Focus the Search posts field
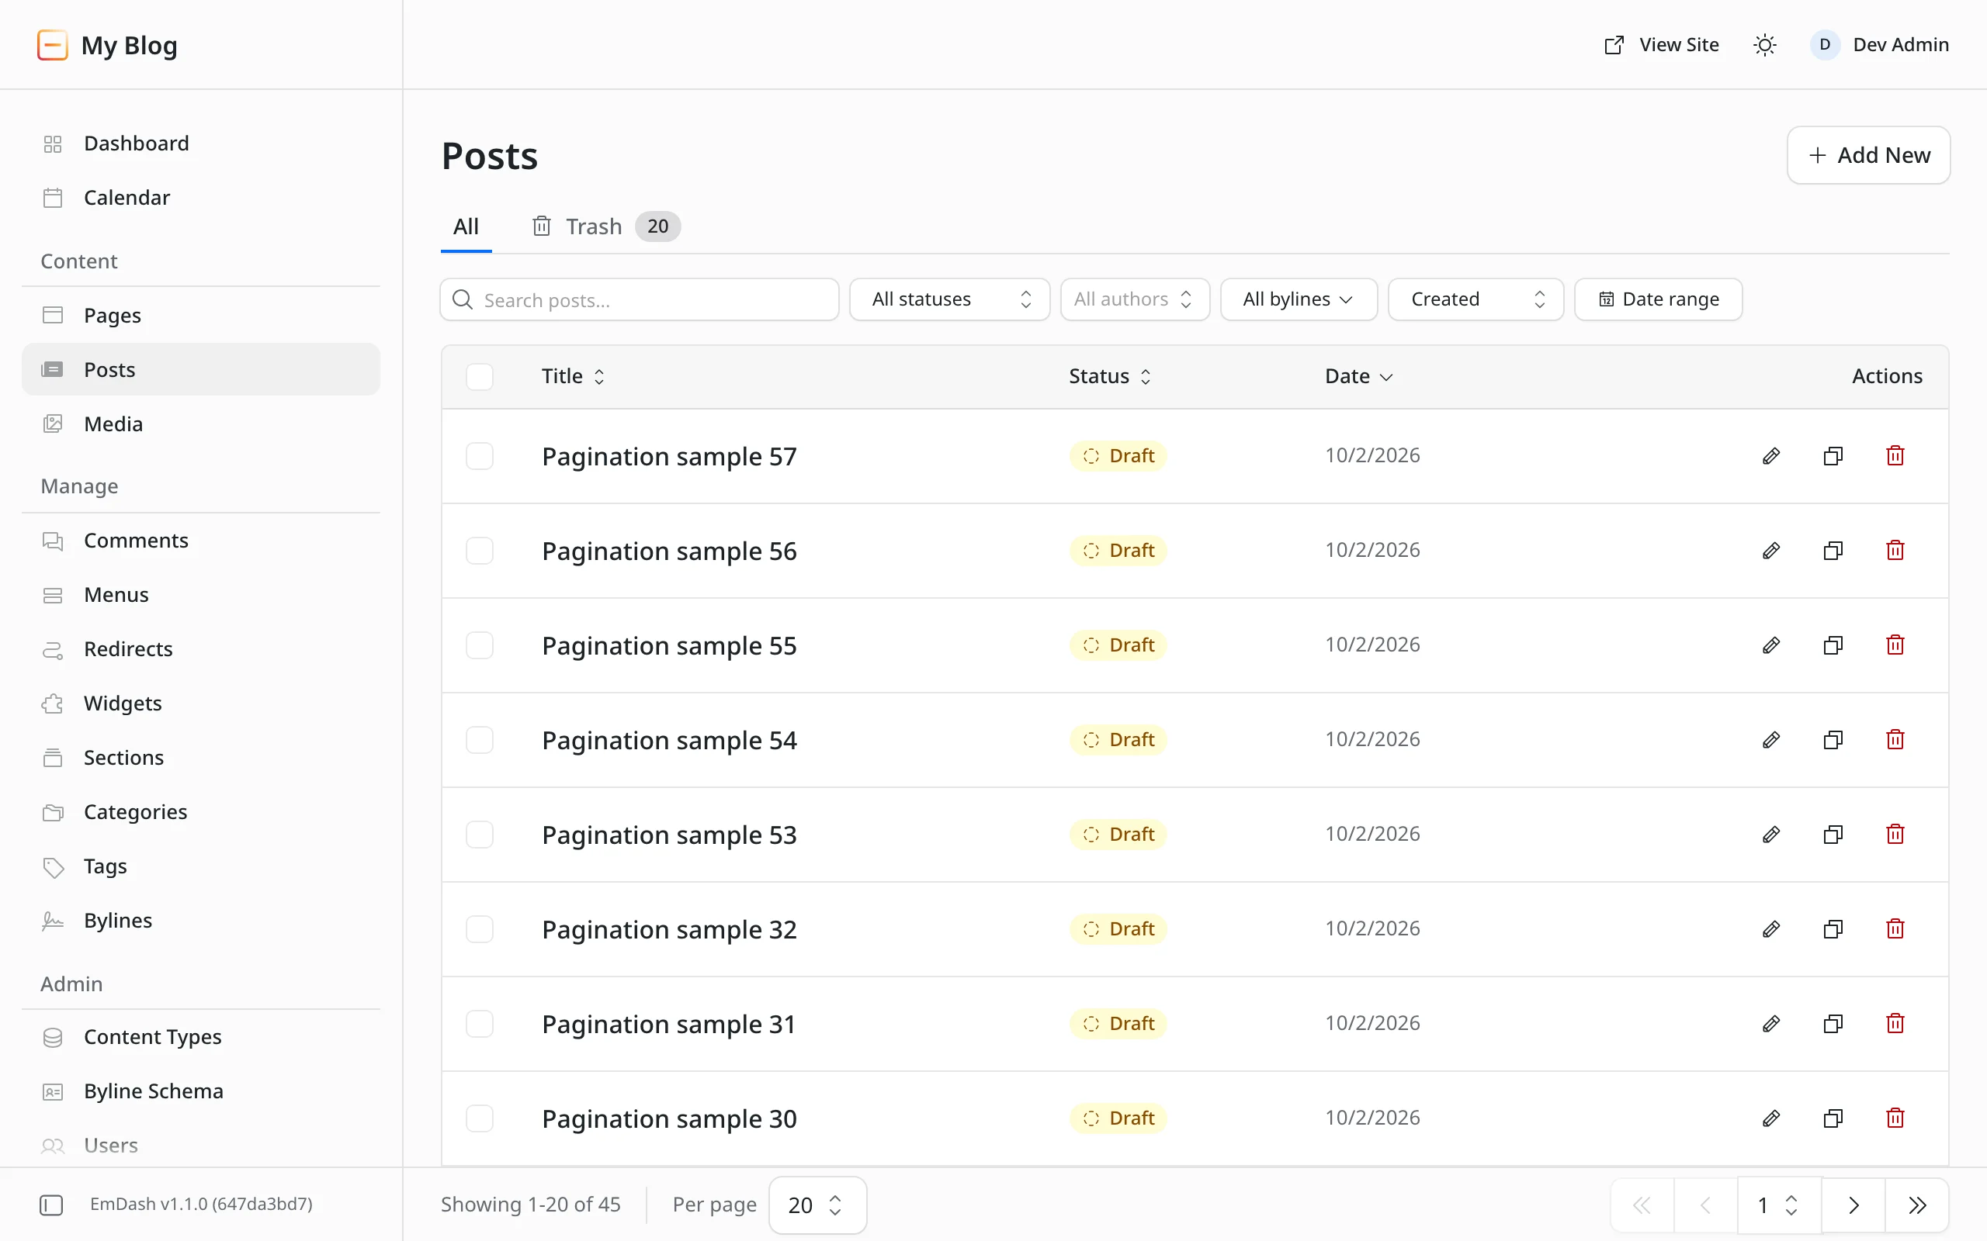Screen dimensions: 1987x1241 (x=640, y=299)
